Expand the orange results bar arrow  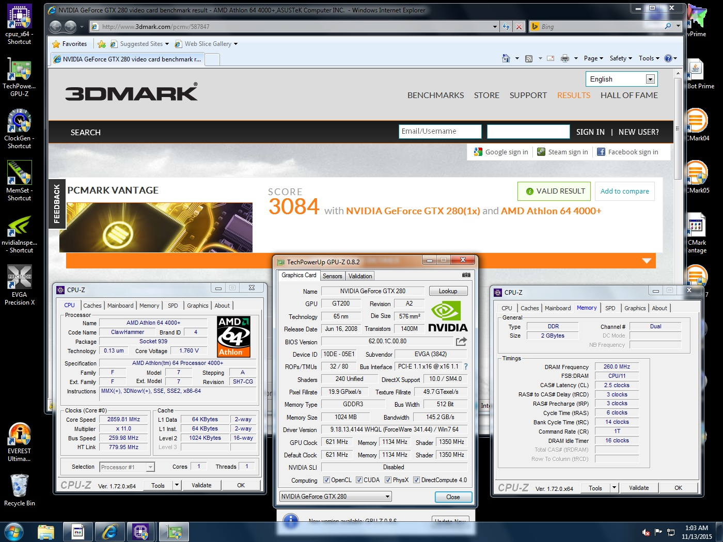[x=647, y=261]
